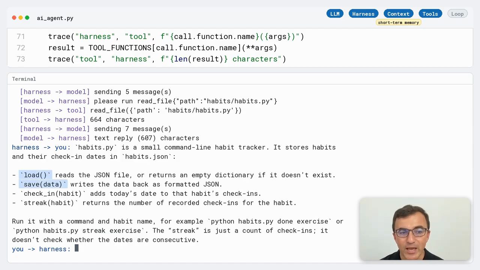The image size is (480, 270).
Task: Toggle the Tools pill
Action: coord(430,14)
